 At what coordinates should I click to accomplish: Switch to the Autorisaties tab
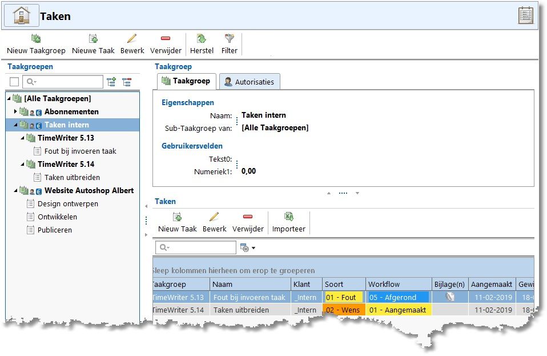pyautogui.click(x=248, y=82)
